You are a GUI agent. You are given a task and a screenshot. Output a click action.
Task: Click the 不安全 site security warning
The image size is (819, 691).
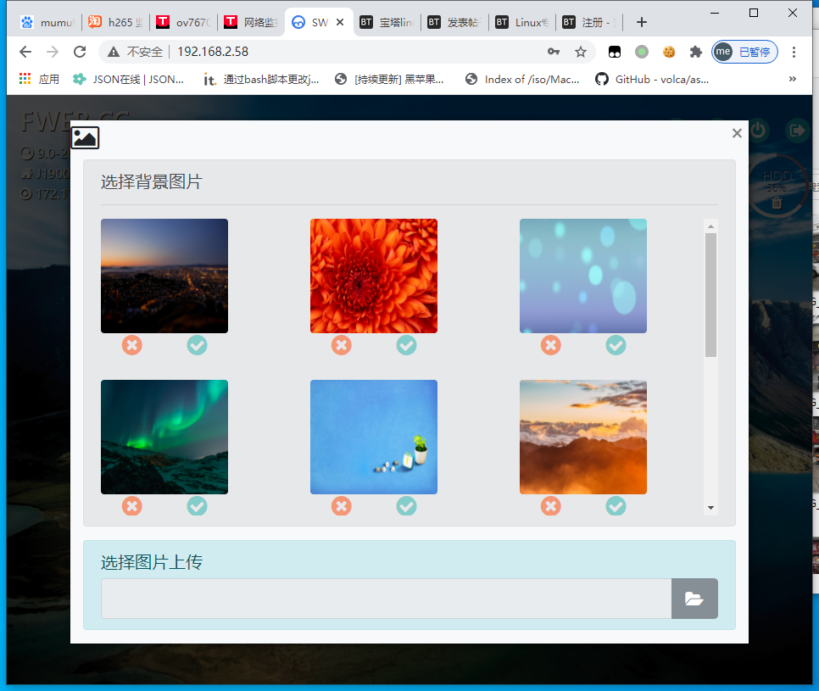pos(135,52)
